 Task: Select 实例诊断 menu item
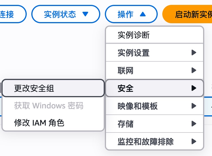(134, 35)
